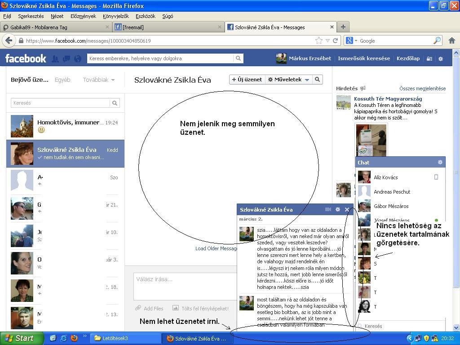Open the Eszközök menu
This screenshot has height=345, width=460.
click(x=146, y=16)
